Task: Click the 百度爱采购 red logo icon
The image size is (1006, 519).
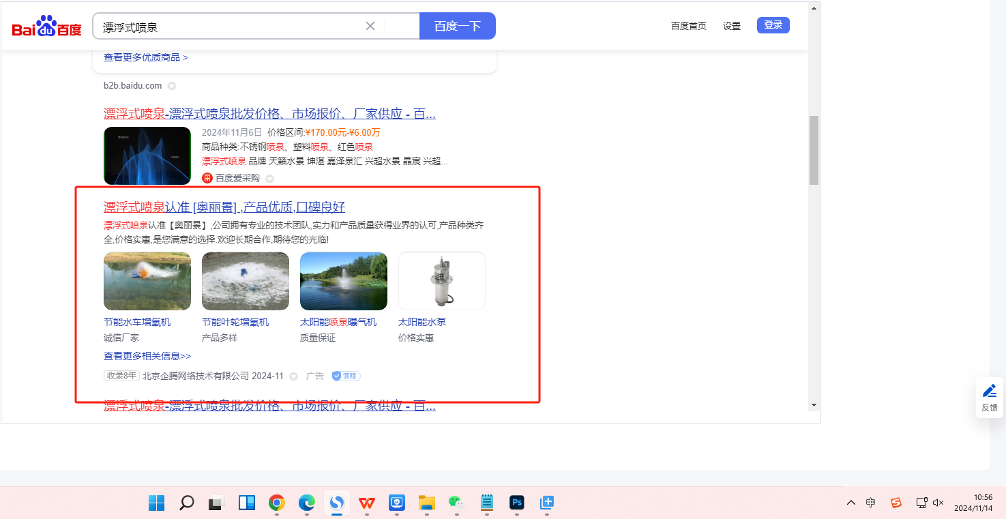Action: (207, 178)
